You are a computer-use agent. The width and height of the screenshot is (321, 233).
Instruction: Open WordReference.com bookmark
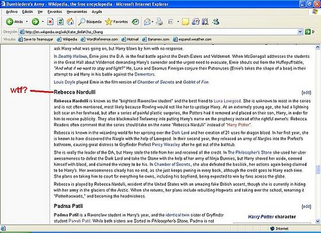(x=100, y=39)
